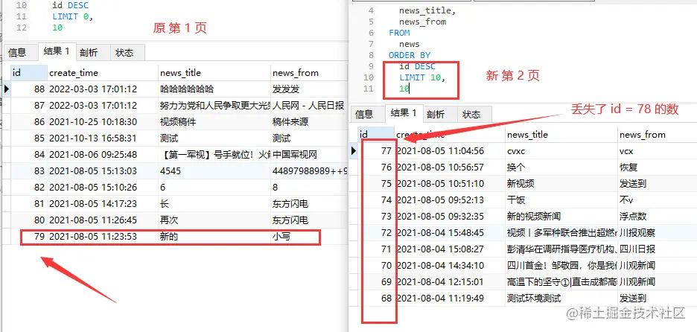697x332 pixels.
Task: Select the news_from cell 稿件来源
Action: coord(309,122)
